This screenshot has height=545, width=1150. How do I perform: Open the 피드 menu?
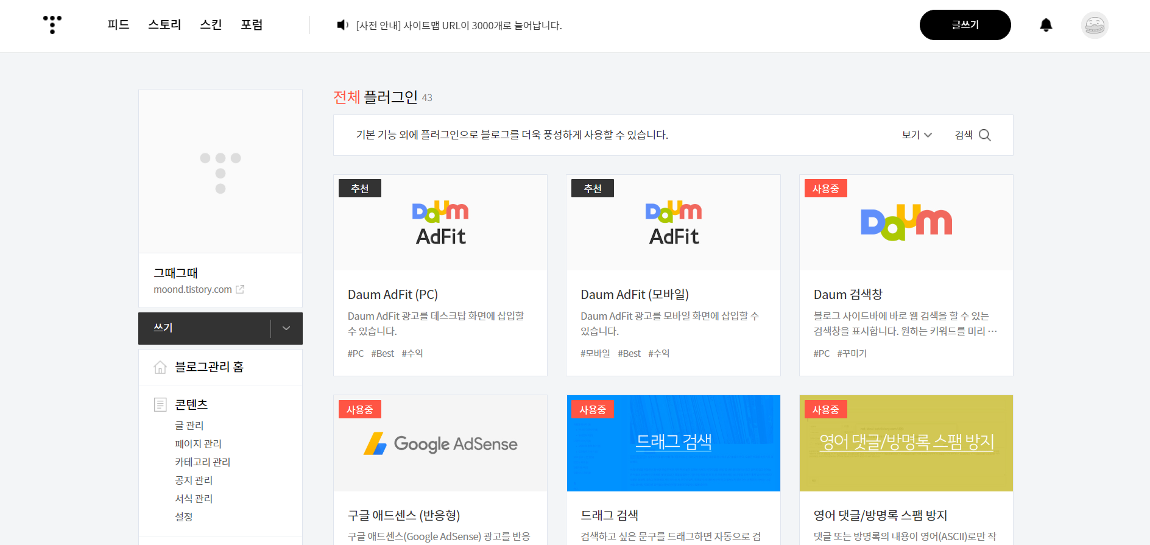[x=118, y=25]
